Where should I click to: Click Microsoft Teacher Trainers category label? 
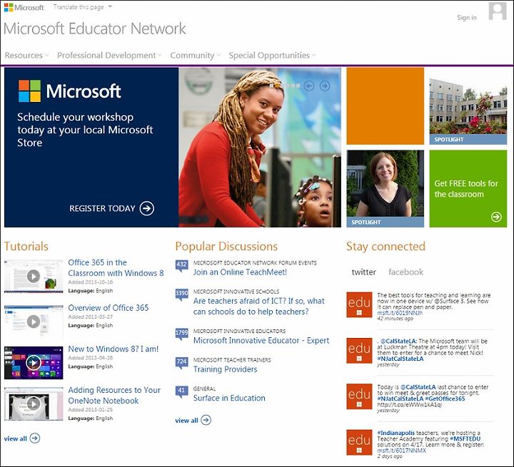point(232,360)
